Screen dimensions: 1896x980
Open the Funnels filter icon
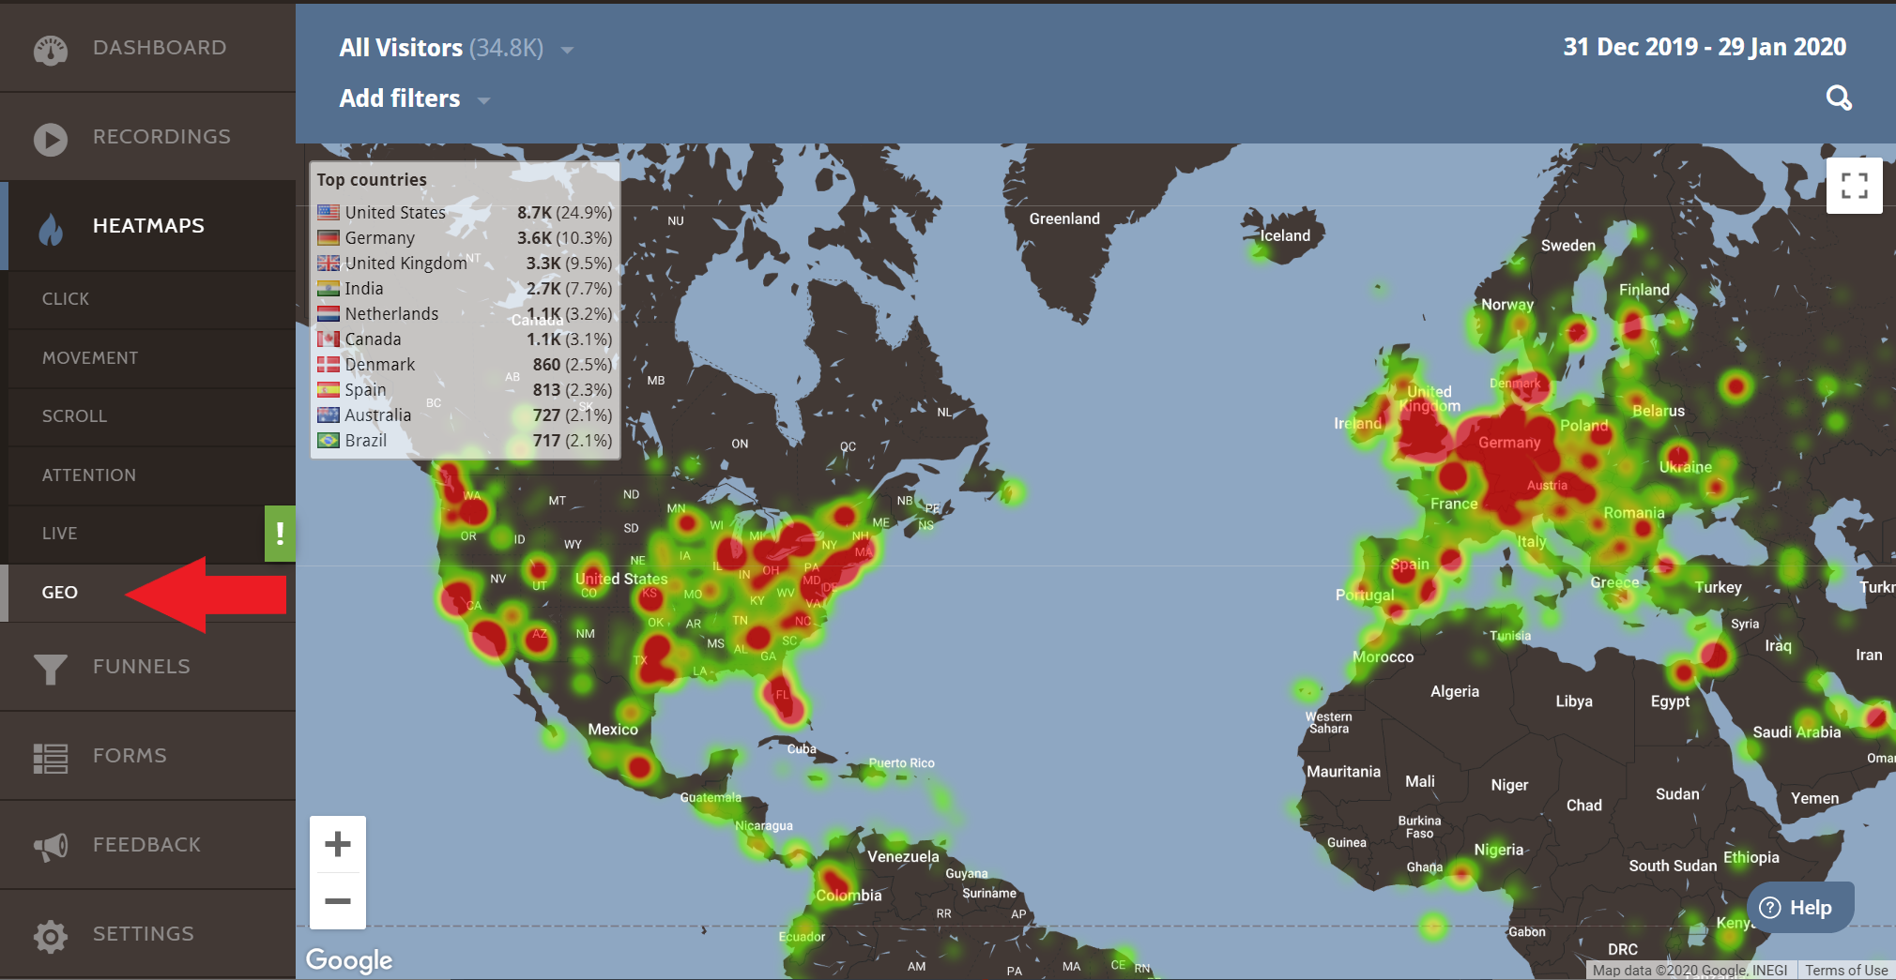(x=50, y=668)
